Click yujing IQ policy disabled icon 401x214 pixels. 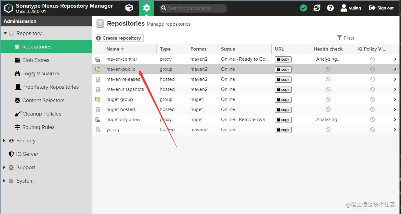[373, 130]
